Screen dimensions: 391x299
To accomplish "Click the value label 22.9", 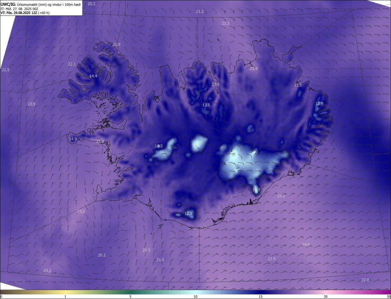I will 272,259.
